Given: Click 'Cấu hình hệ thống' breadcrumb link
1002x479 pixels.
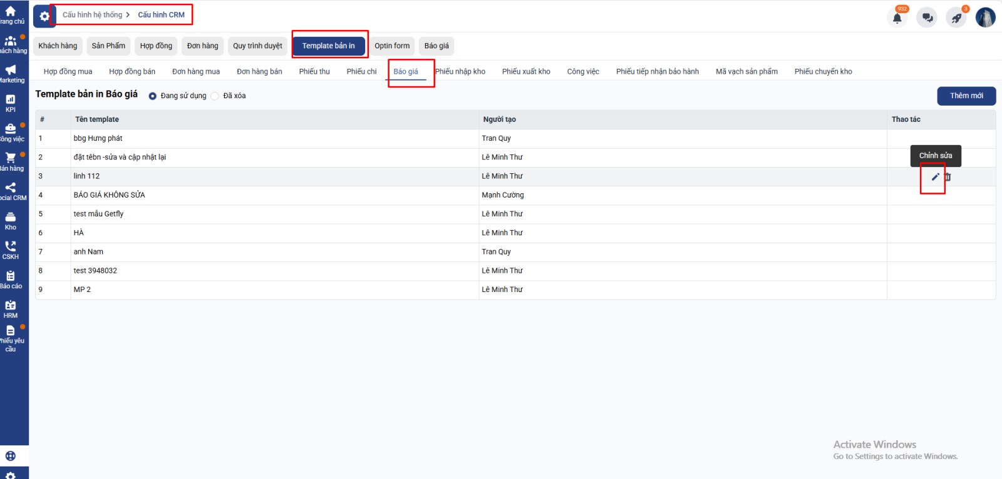Looking at the screenshot, I should [x=92, y=15].
